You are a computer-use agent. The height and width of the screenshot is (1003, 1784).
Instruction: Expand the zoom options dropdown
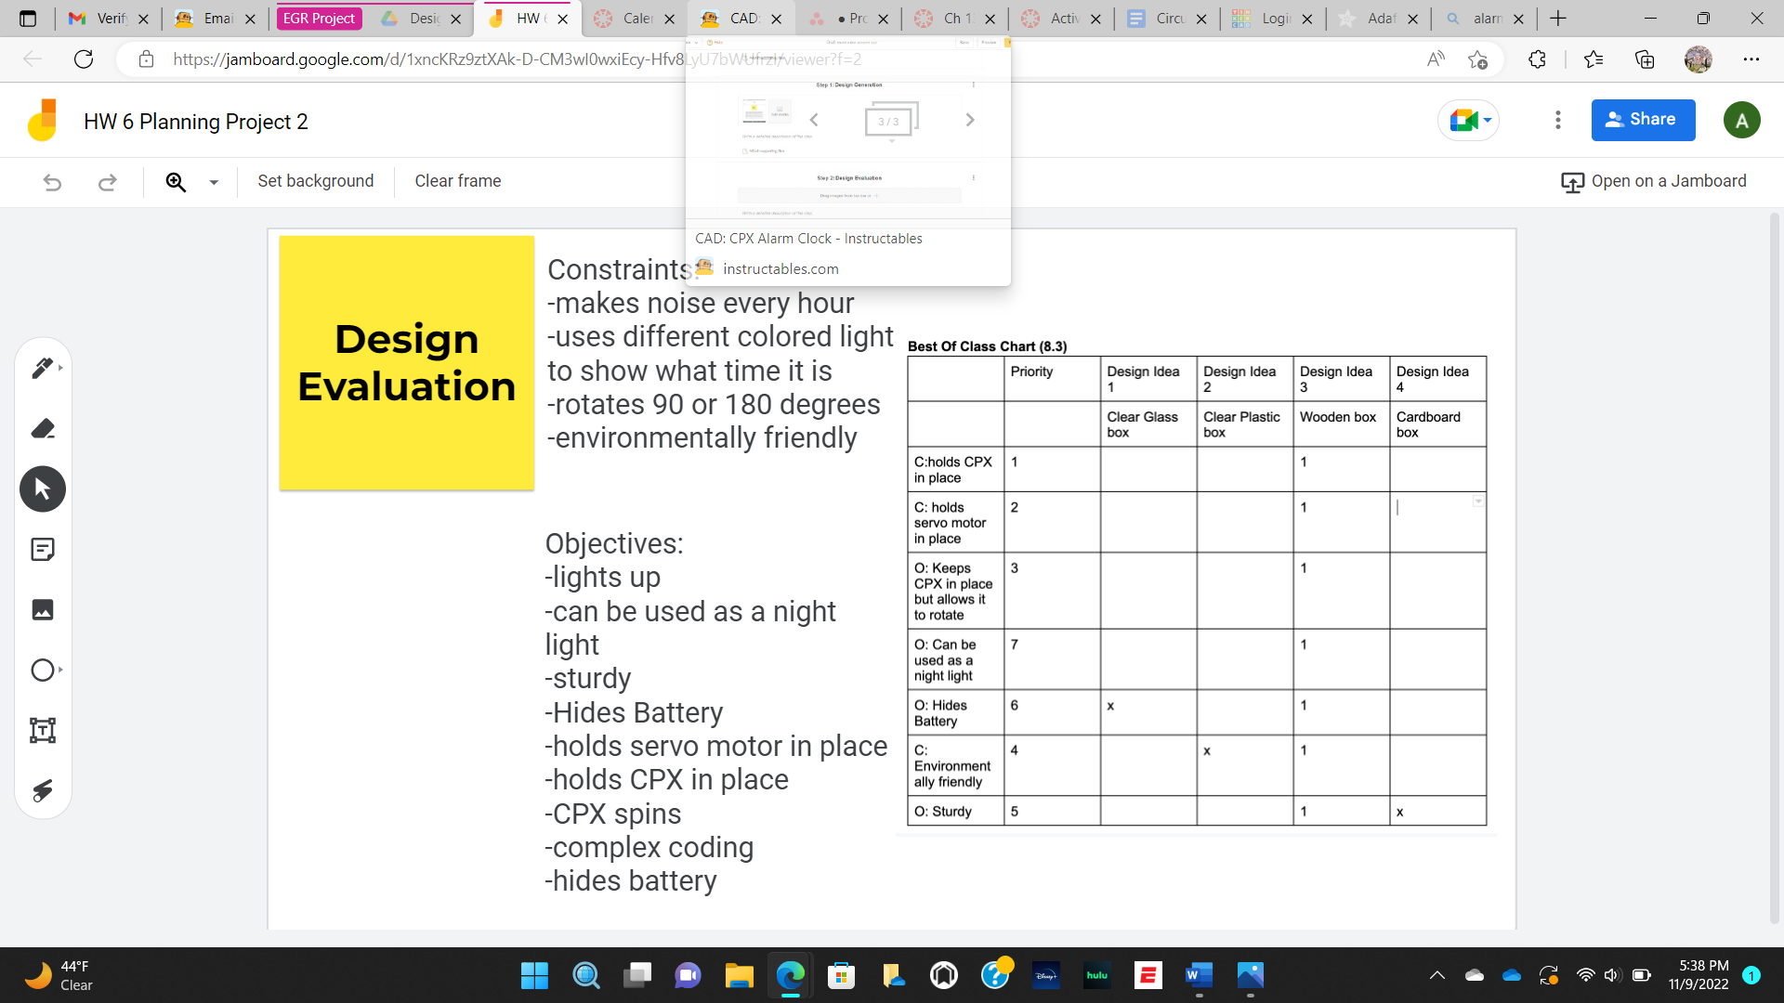(214, 182)
